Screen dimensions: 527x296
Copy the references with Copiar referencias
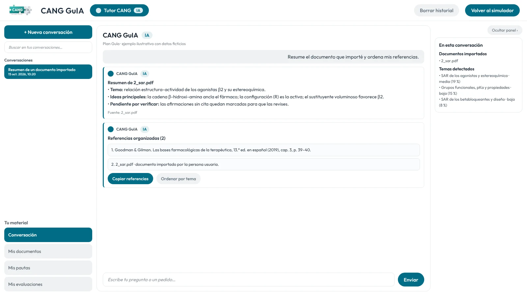click(130, 179)
